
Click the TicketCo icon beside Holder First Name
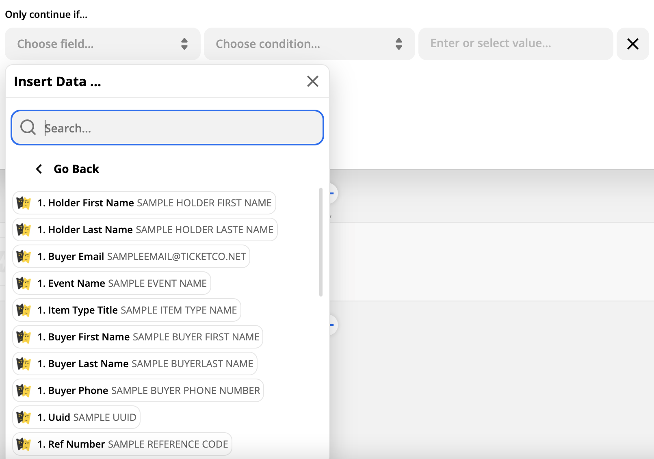pos(24,203)
